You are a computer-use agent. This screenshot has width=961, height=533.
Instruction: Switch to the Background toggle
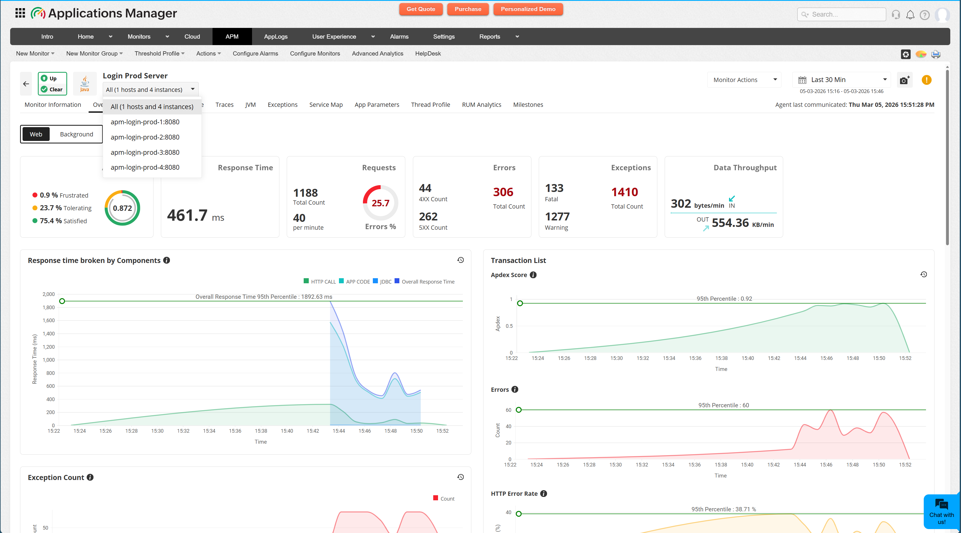pyautogui.click(x=76, y=134)
